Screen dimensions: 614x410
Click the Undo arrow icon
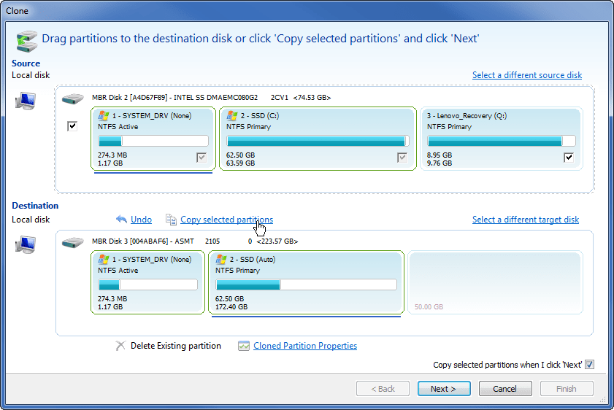(x=121, y=219)
